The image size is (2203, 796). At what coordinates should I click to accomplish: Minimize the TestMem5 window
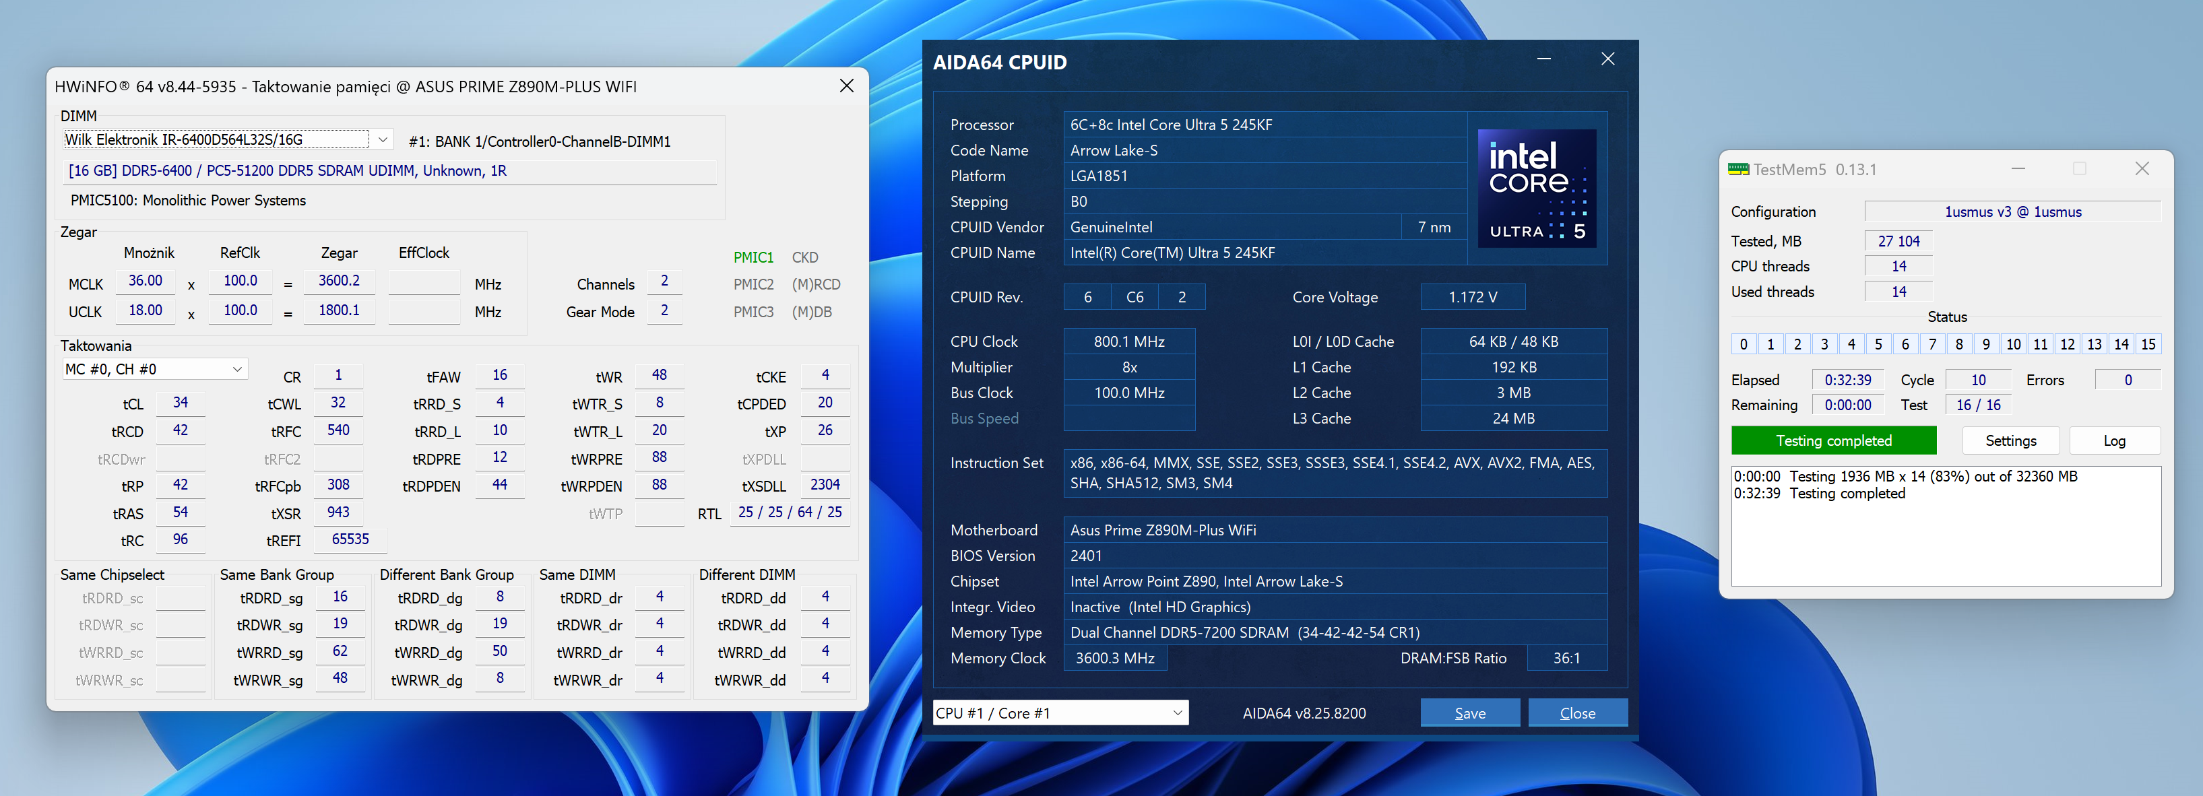2018,169
